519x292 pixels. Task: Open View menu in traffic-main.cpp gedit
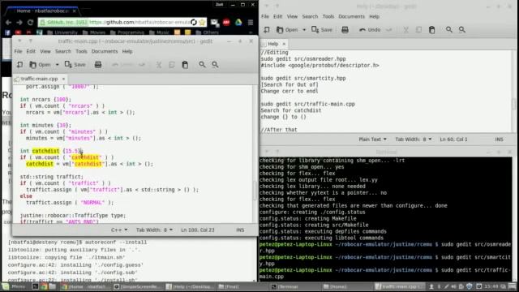pos(45,51)
